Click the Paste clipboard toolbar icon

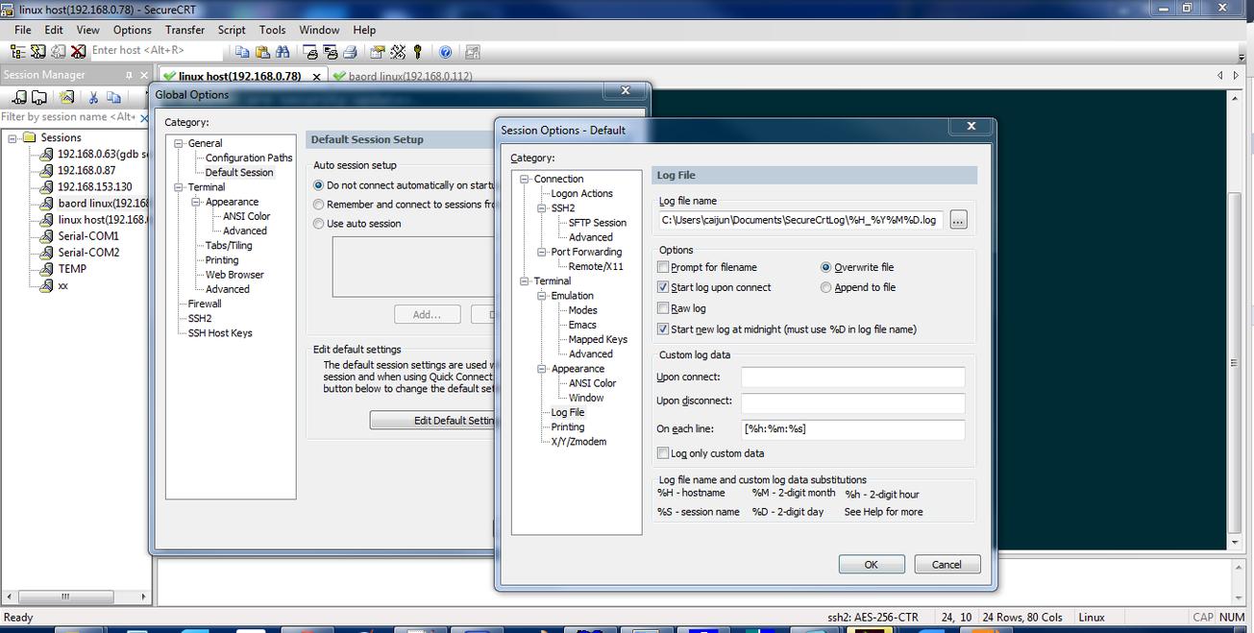click(262, 51)
